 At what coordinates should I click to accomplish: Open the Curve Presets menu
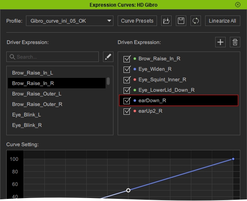[x=137, y=21]
